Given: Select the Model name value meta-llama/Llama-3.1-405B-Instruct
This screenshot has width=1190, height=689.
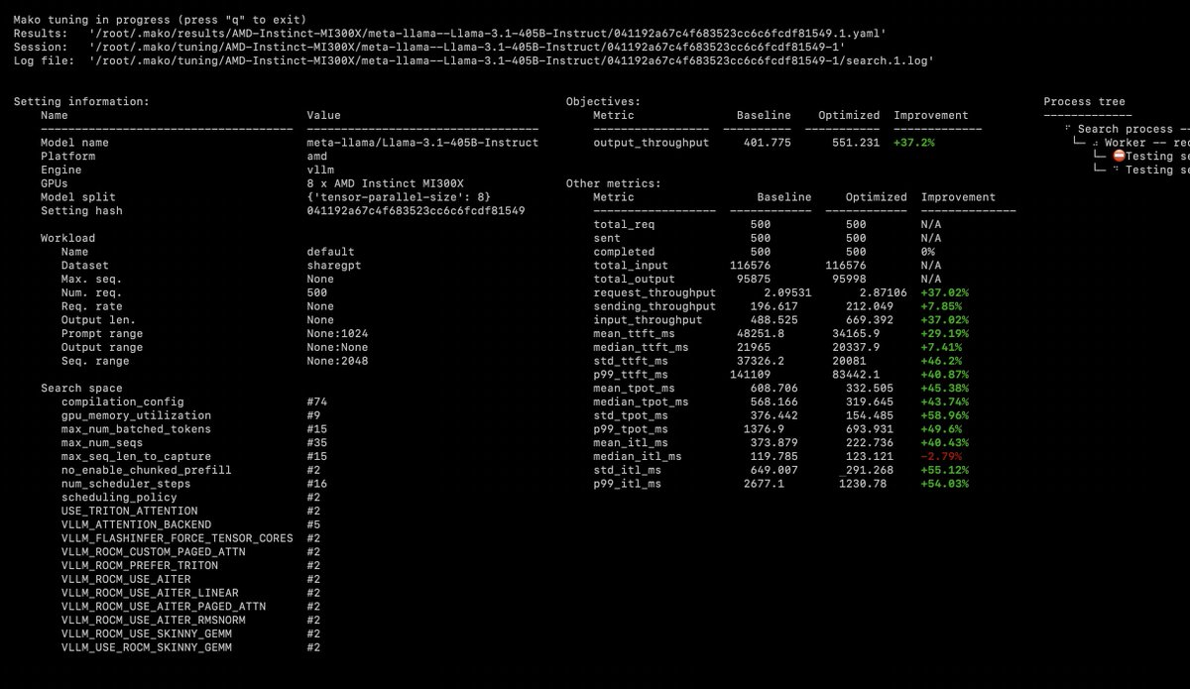Looking at the screenshot, I should [x=421, y=143].
